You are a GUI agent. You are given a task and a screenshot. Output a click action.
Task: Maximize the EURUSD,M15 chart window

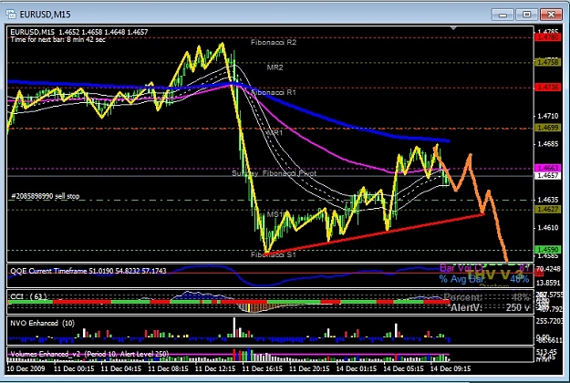coord(526,15)
